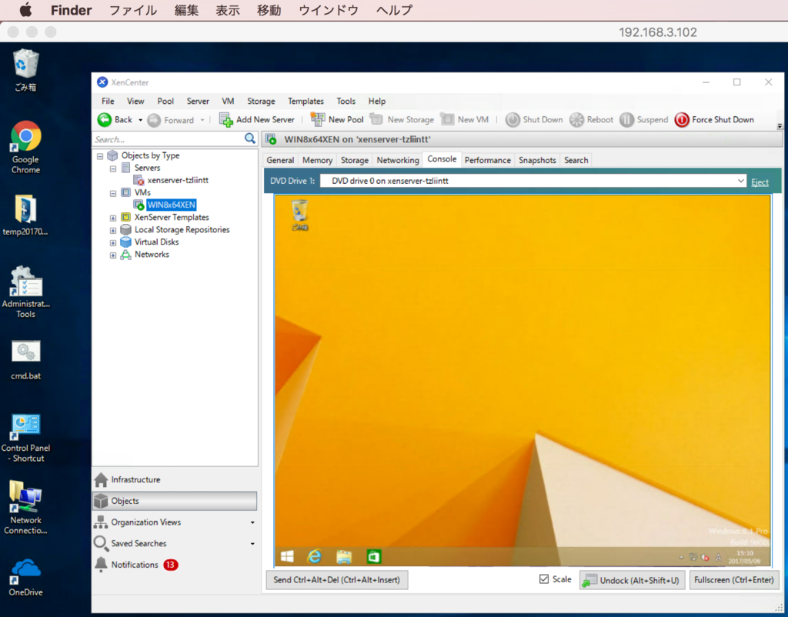This screenshot has height=617, width=788.
Task: Open the Apple menu
Action: click(25, 10)
